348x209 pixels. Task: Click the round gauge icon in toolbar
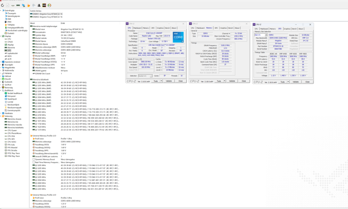point(49,5)
